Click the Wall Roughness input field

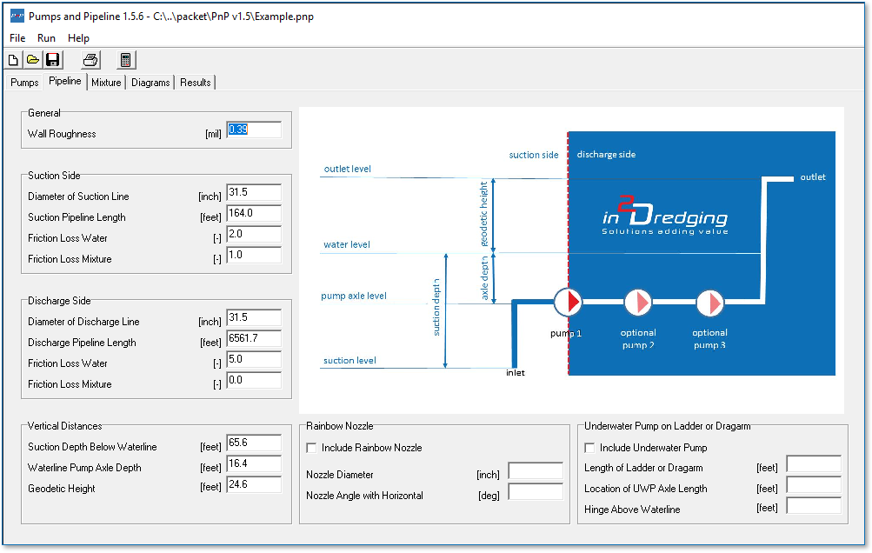254,130
